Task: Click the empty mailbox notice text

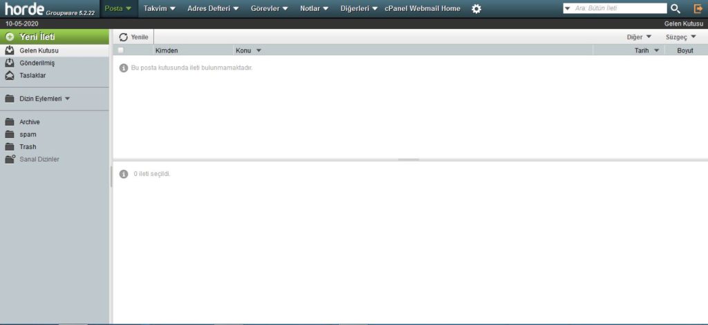Action: pos(192,68)
